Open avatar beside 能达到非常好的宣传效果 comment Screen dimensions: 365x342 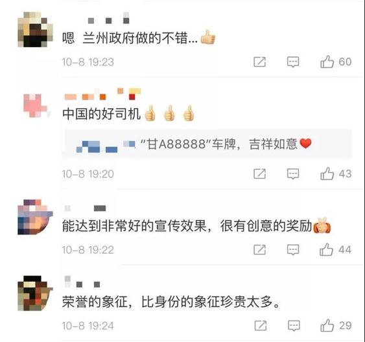[x=35, y=217]
